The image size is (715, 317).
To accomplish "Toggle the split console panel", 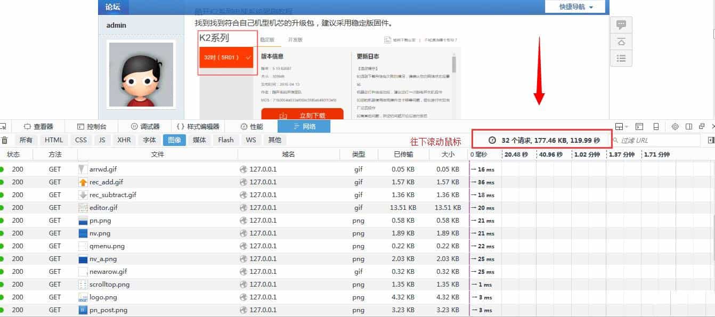I will (x=639, y=126).
